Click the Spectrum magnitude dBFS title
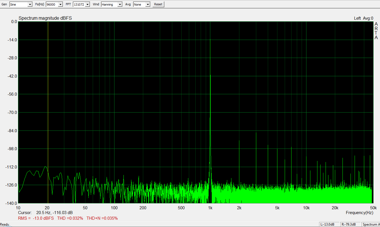 [45, 18]
